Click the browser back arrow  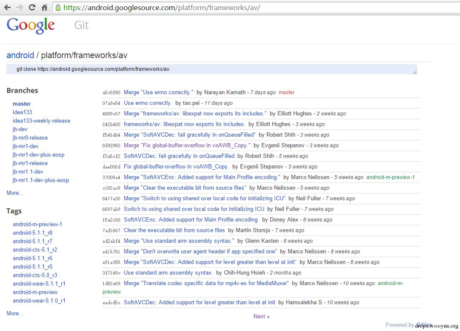point(7,8)
